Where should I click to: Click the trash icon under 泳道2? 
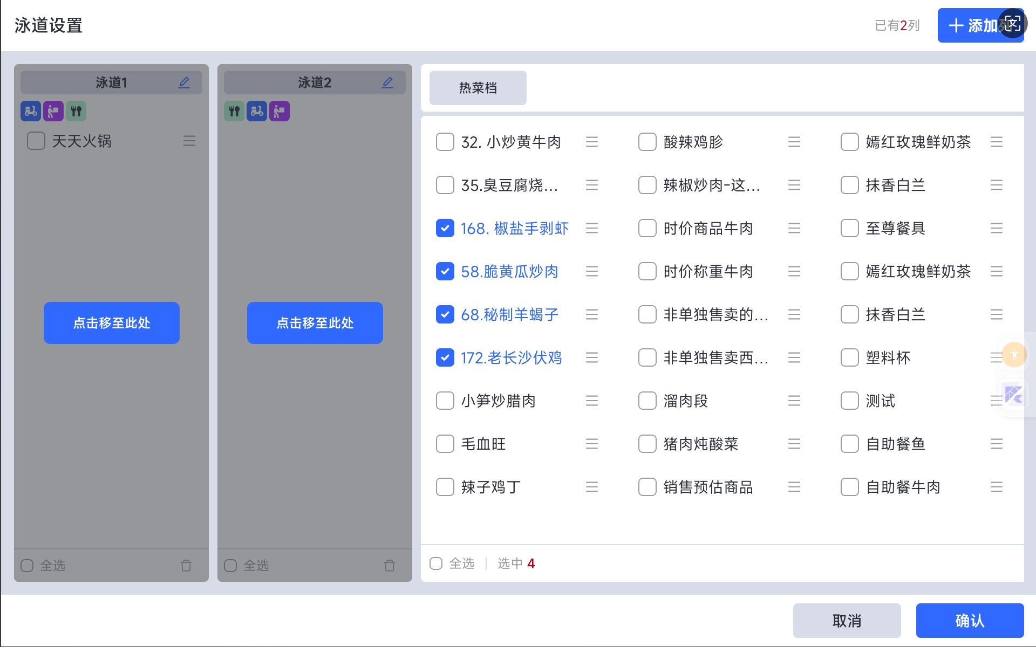click(x=390, y=566)
